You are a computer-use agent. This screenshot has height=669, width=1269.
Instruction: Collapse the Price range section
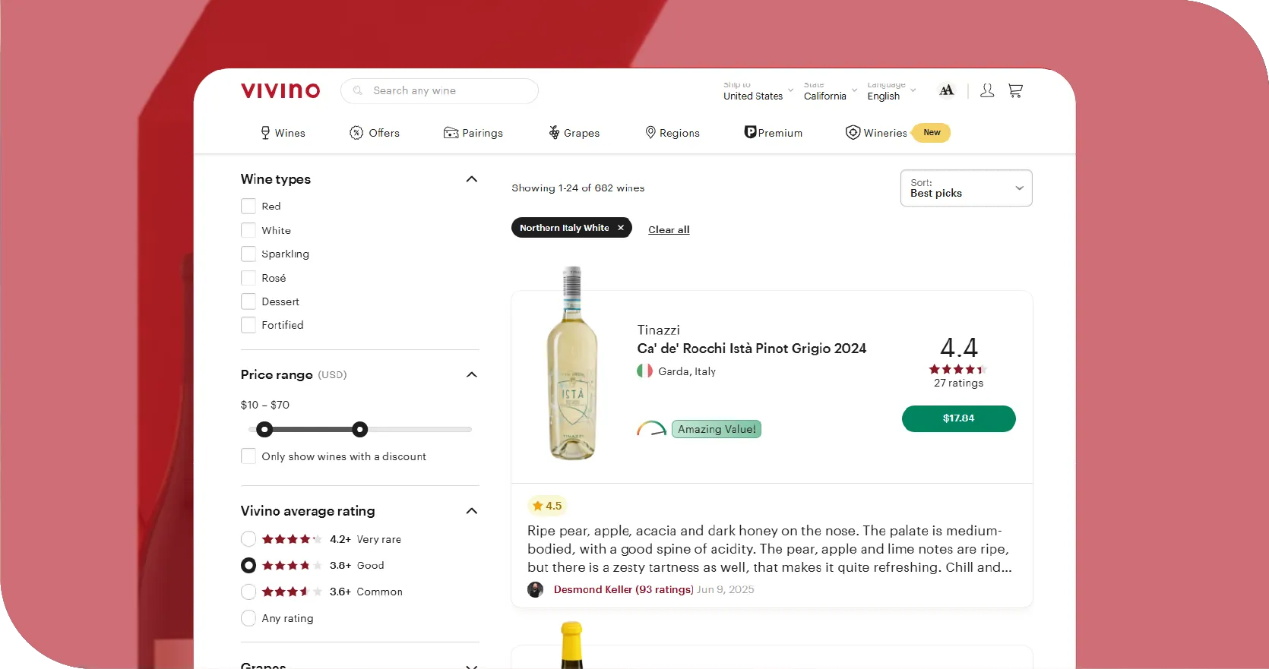[471, 374]
